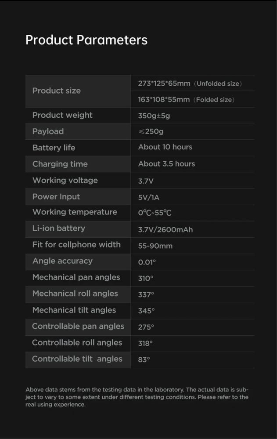Select the Controllable pan angles label
This screenshot has height=439, width=277.
(x=78, y=326)
